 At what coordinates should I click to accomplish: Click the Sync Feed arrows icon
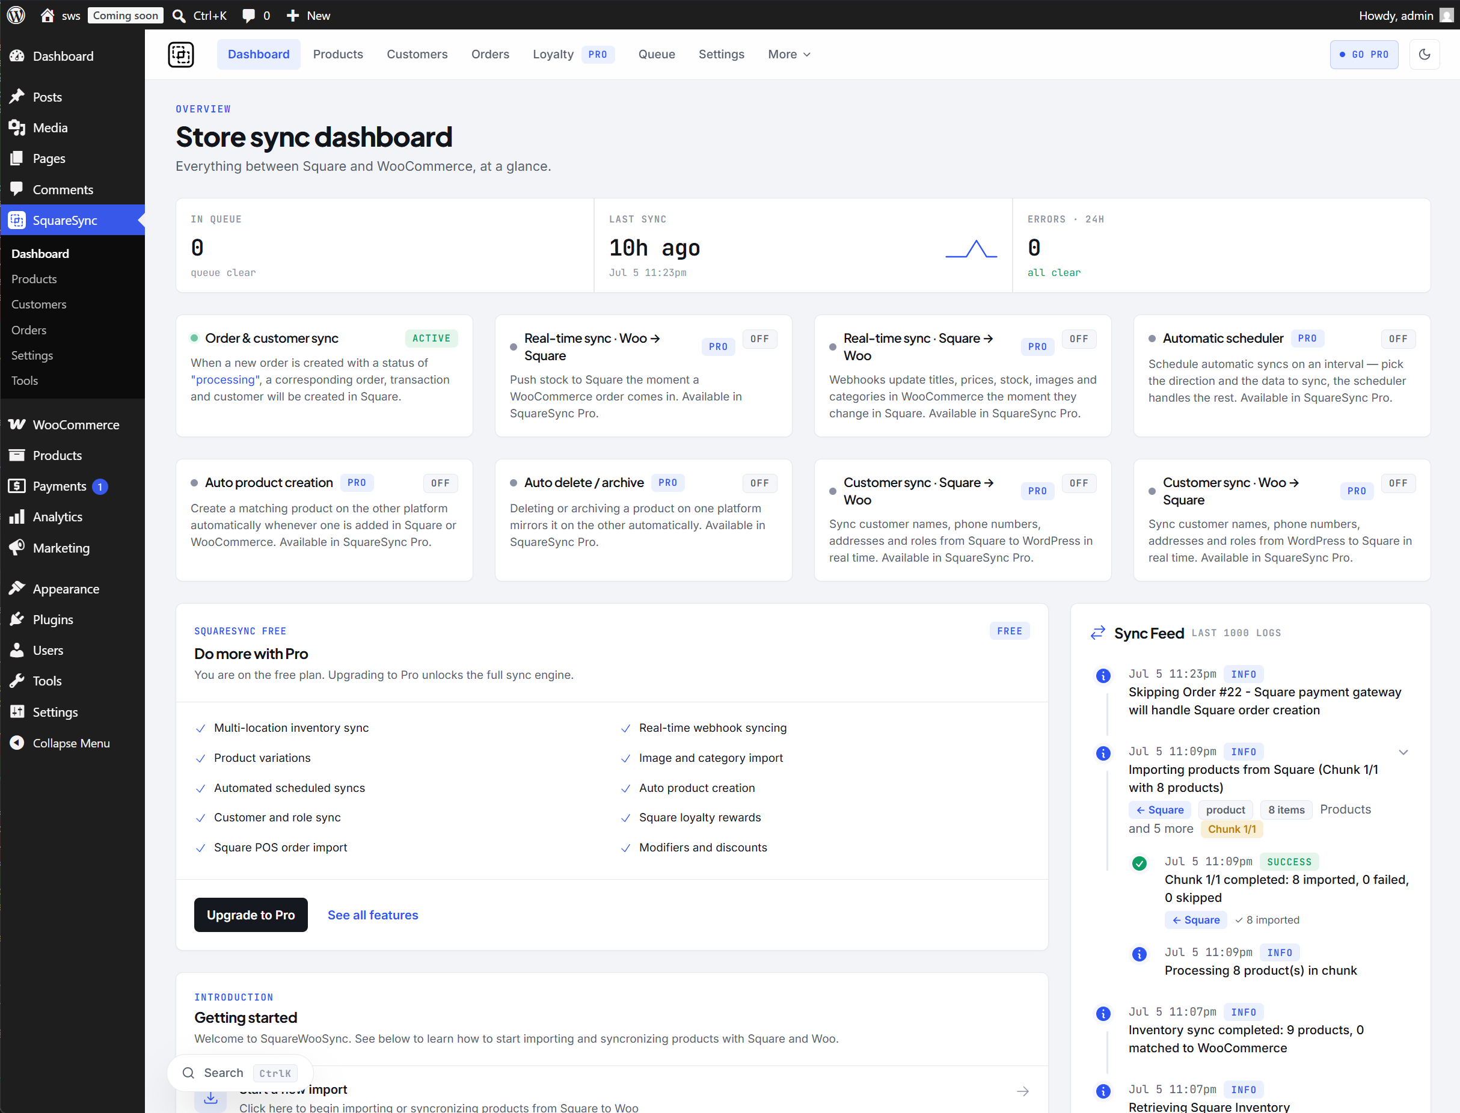(x=1097, y=633)
